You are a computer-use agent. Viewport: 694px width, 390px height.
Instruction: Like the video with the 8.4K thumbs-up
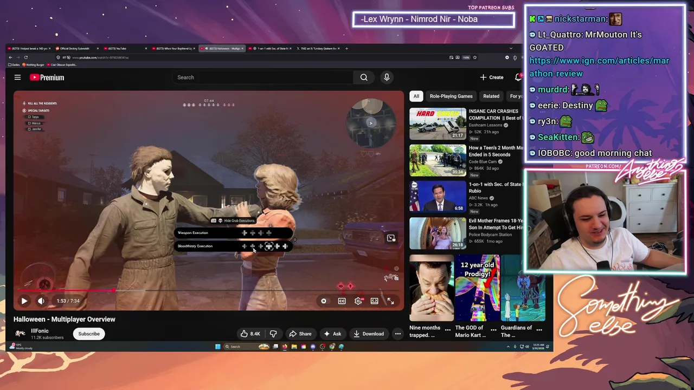250,334
